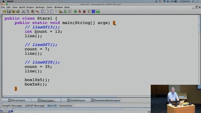Screen dimensions: 201x113
Task: Open the File menu
Action: 3,7
